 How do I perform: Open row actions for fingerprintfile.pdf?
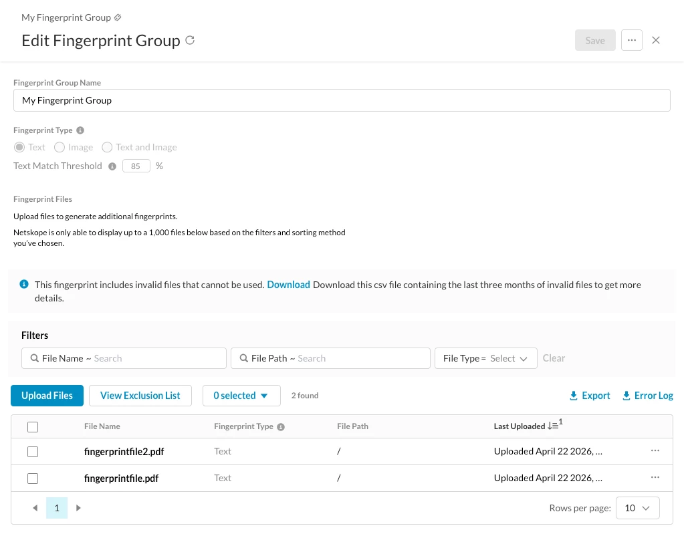tap(655, 477)
